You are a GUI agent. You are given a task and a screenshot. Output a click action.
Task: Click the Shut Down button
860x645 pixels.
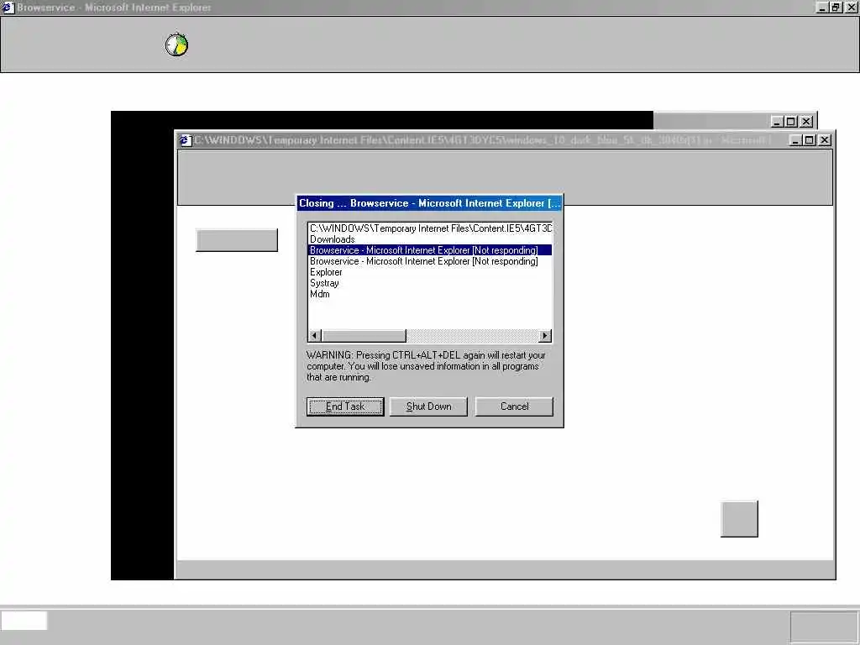[x=428, y=406]
